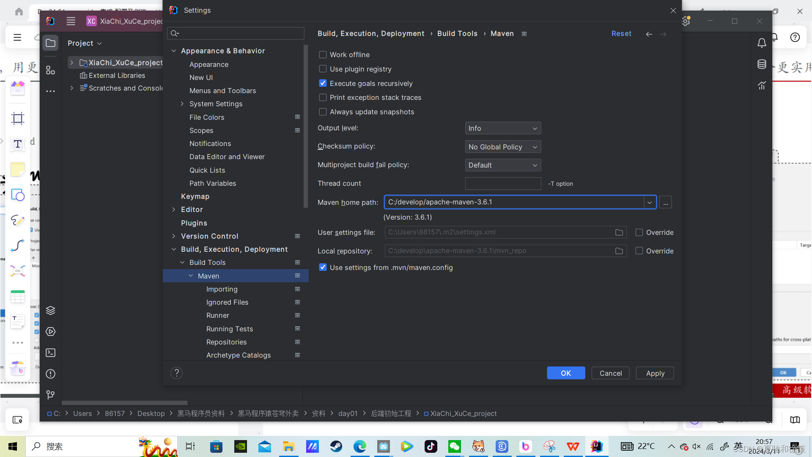Open the Git branch tool window icon
Screen dimensions: 812x457
[x=50, y=395]
